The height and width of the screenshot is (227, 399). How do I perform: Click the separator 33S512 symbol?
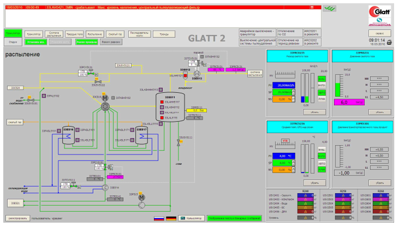(x=185, y=76)
